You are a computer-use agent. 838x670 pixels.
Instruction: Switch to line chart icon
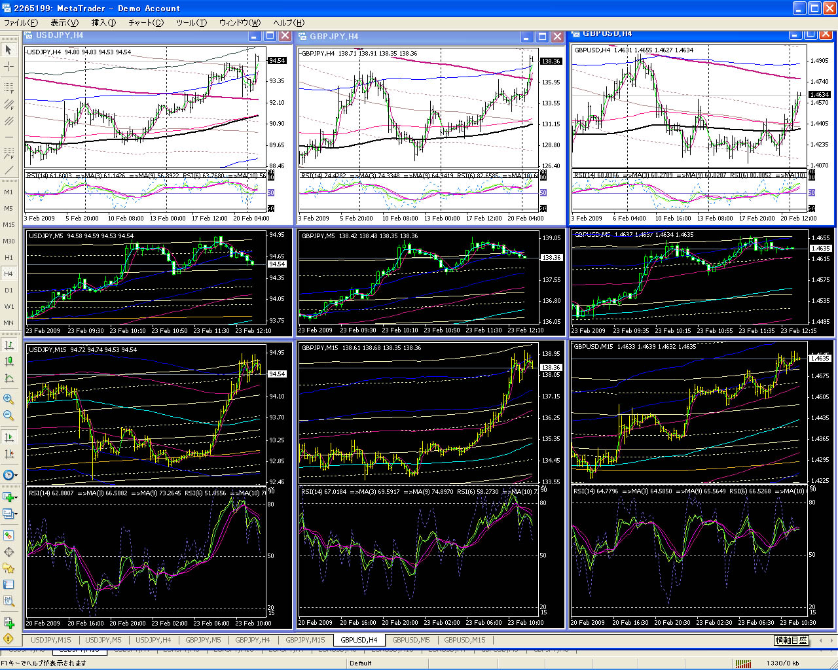9,378
